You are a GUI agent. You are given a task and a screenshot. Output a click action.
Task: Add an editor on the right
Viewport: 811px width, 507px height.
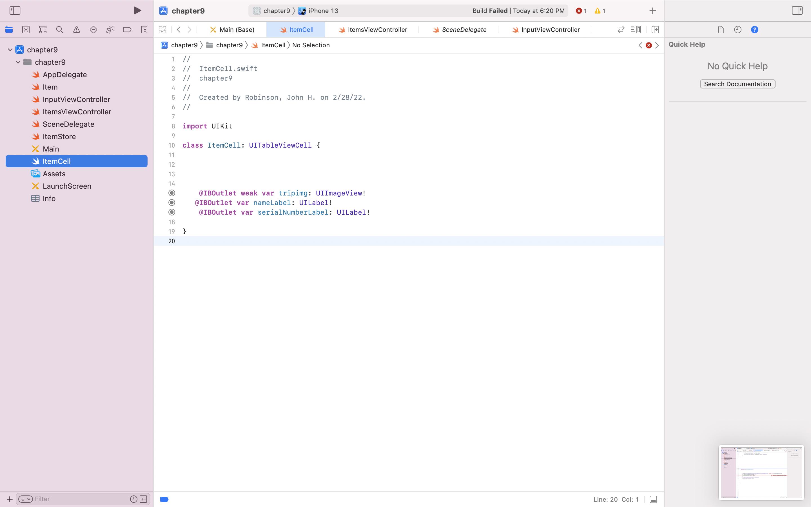tap(655, 30)
